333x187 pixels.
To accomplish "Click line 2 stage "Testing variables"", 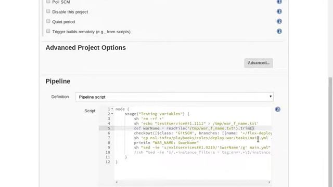I will click(157, 114).
